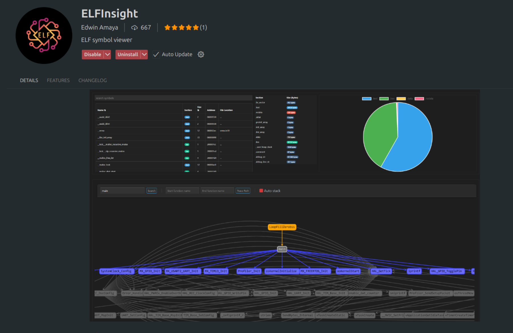The height and width of the screenshot is (333, 513).
Task: Click the rating count (1)
Action: point(203,28)
